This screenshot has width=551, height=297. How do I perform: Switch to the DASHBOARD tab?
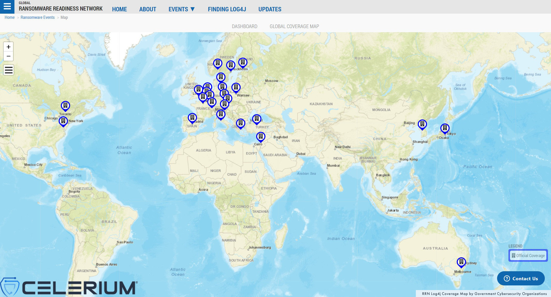pyautogui.click(x=244, y=26)
